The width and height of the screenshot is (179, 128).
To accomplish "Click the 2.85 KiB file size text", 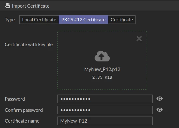I will 102,77.
